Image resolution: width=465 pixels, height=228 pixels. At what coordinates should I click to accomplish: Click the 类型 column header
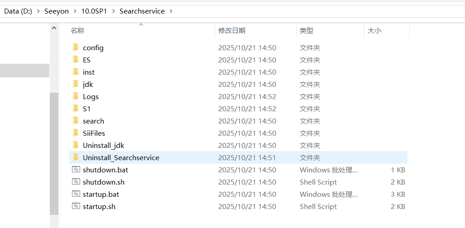pyautogui.click(x=306, y=30)
